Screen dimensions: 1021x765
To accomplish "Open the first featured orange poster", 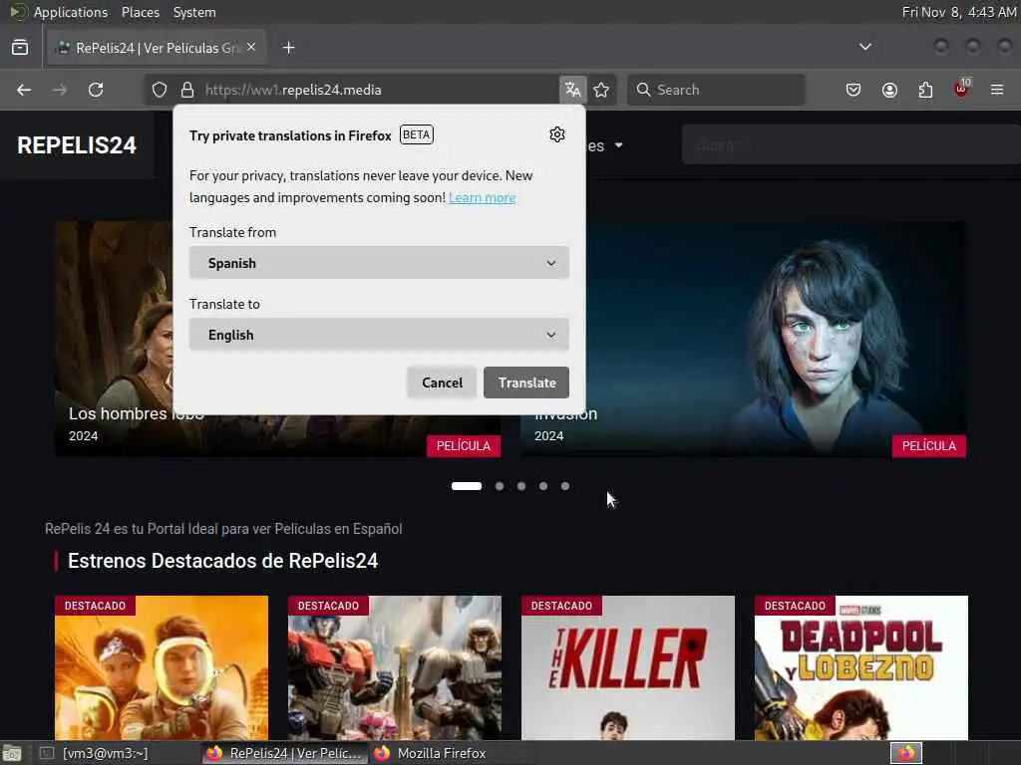I will click(x=162, y=670).
